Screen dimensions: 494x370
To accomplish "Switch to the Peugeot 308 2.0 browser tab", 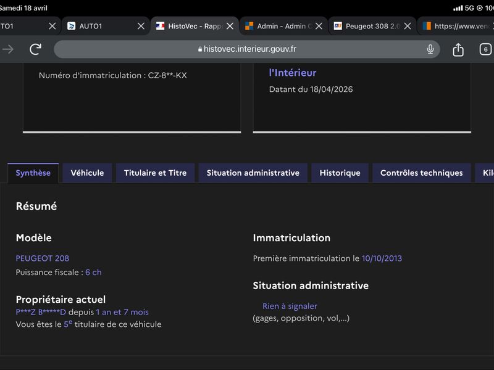I will click(x=367, y=26).
